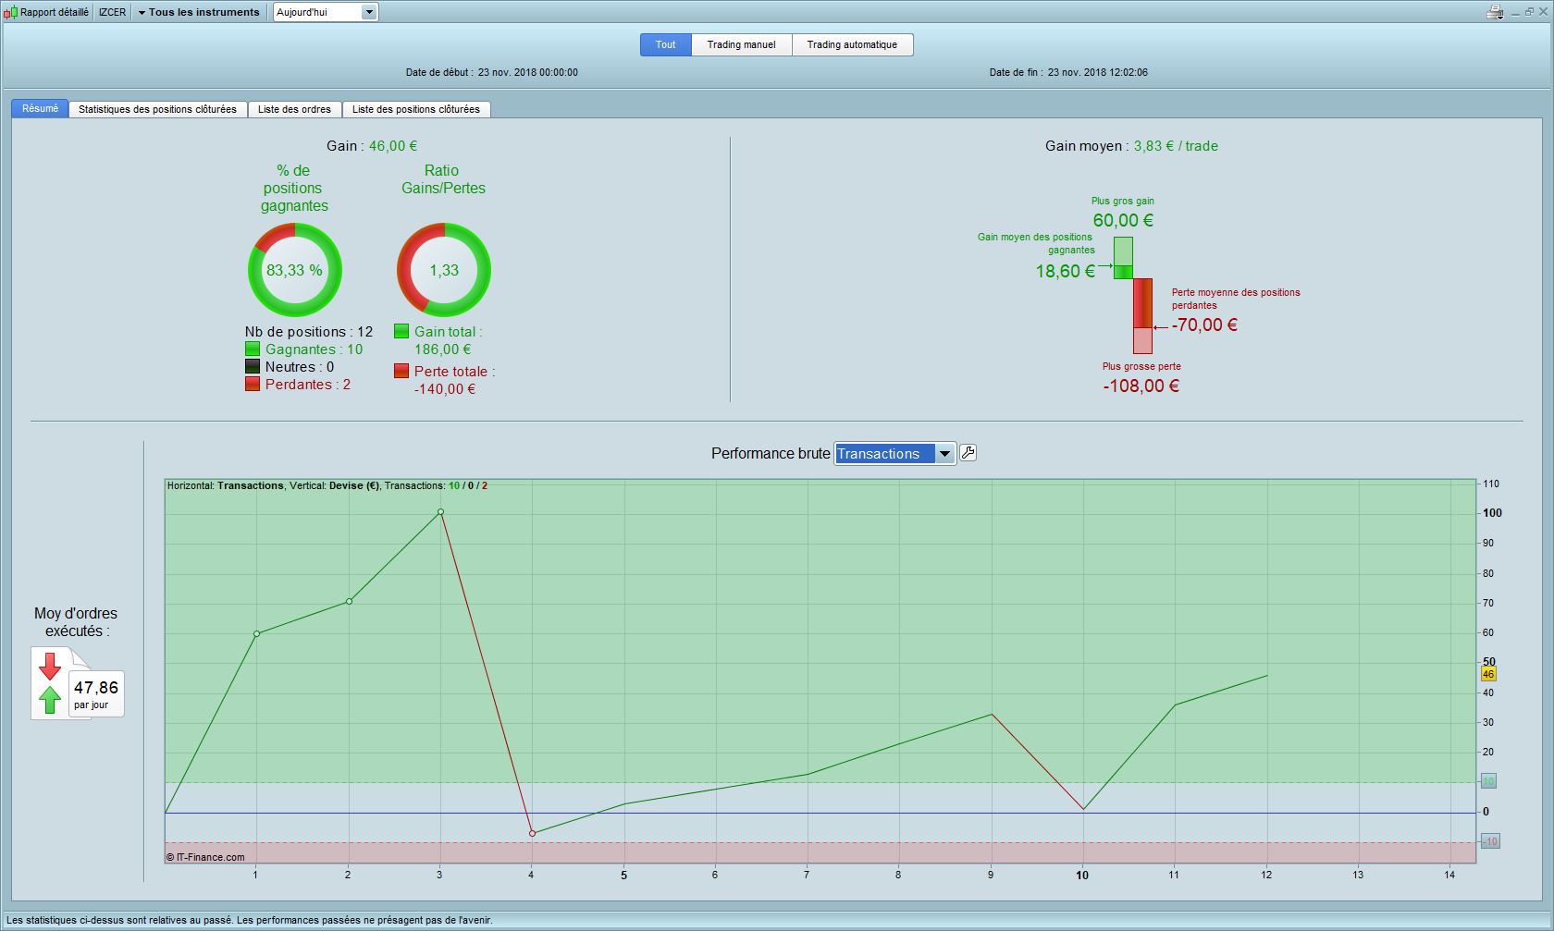Click the peak data point at transaction 3
The width and height of the screenshot is (1554, 931).
[x=440, y=511]
